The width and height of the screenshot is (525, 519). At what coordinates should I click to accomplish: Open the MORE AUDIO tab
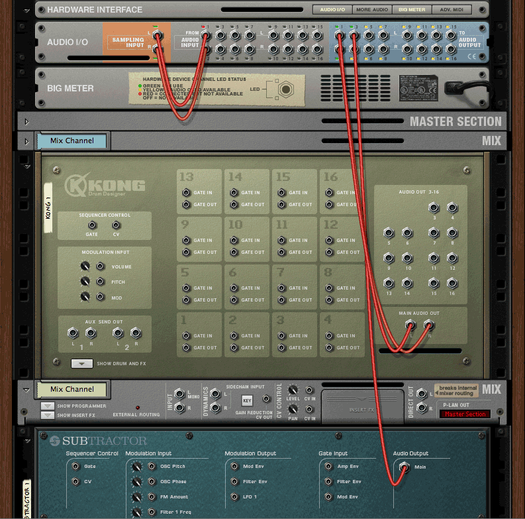point(372,10)
